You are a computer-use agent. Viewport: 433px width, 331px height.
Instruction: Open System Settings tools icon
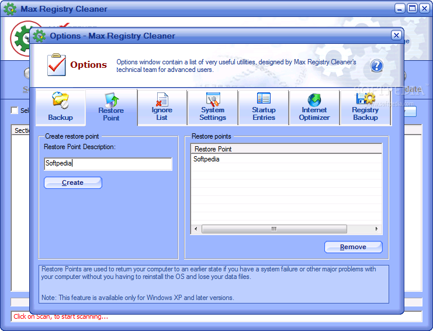[x=213, y=99]
